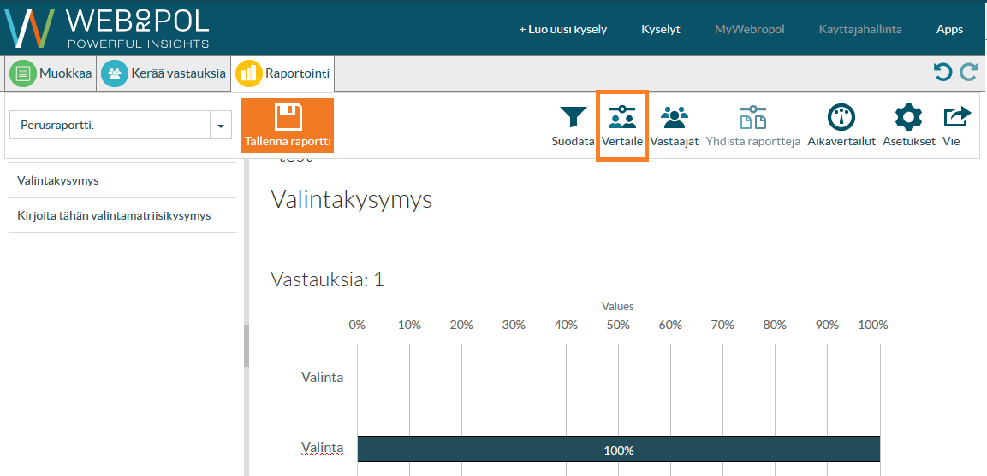Click the sidebar vertical scrollbar

pos(247,346)
